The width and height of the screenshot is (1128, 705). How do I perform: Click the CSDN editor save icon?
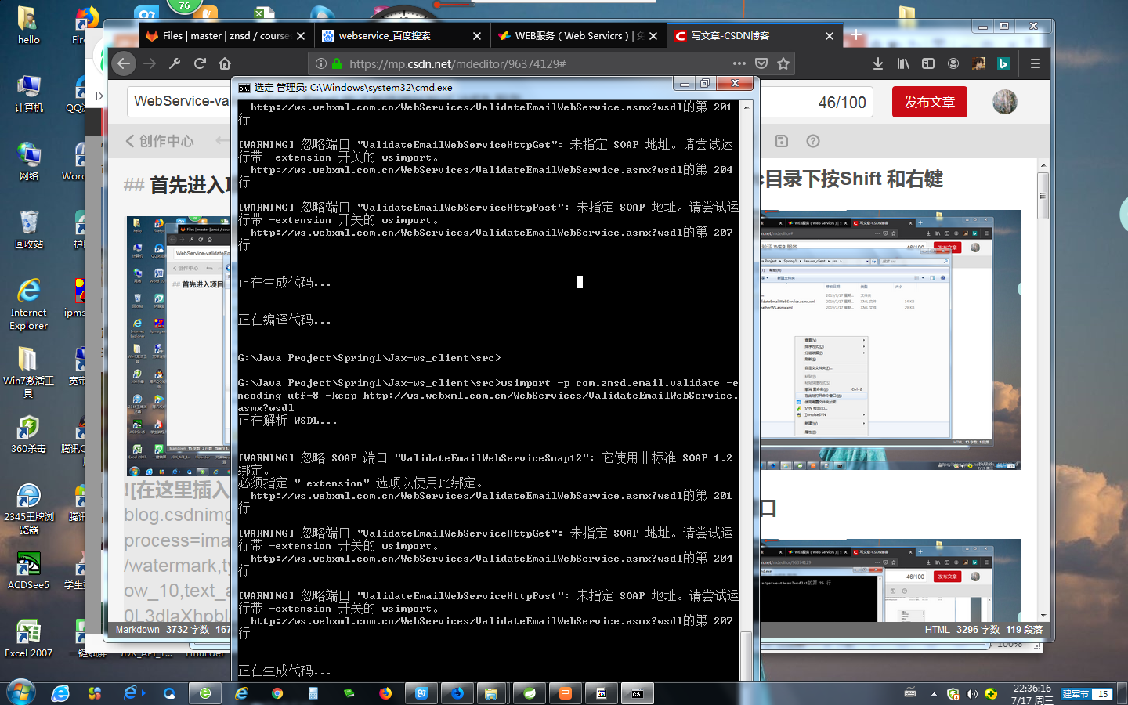click(781, 141)
